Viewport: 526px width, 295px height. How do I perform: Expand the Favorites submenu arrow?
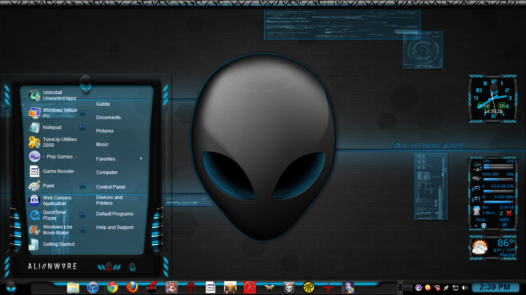click(x=141, y=159)
